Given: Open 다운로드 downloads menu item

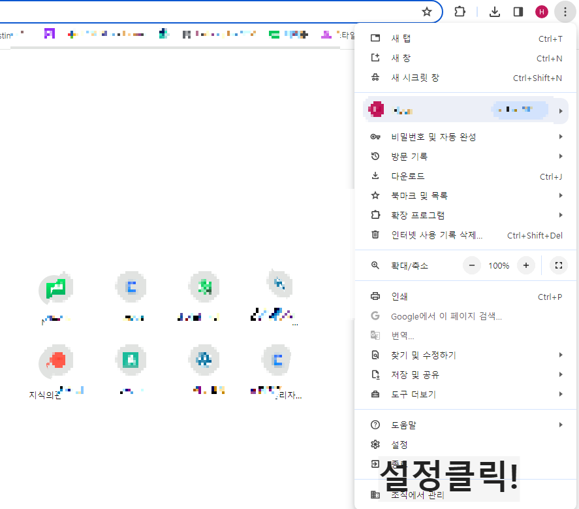Looking at the screenshot, I should (466, 176).
